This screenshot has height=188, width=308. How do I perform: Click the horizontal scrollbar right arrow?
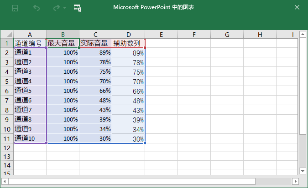(295, 181)
